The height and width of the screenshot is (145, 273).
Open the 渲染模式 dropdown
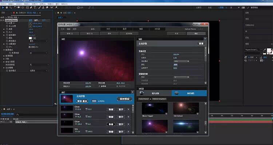point(38,71)
